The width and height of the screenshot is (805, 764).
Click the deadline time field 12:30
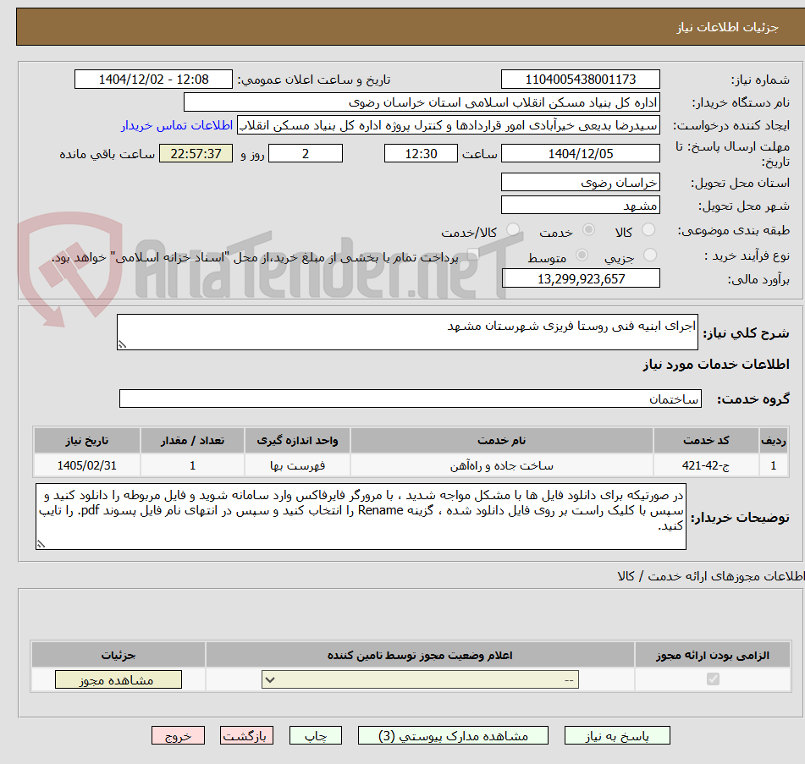click(421, 153)
